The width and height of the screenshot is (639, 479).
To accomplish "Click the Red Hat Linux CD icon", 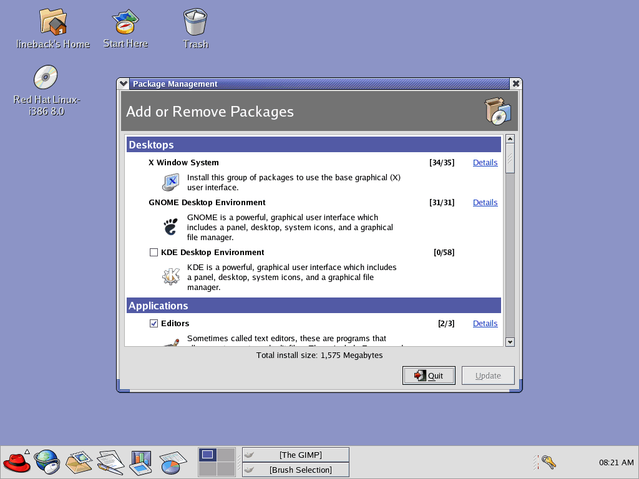I will 46,77.
